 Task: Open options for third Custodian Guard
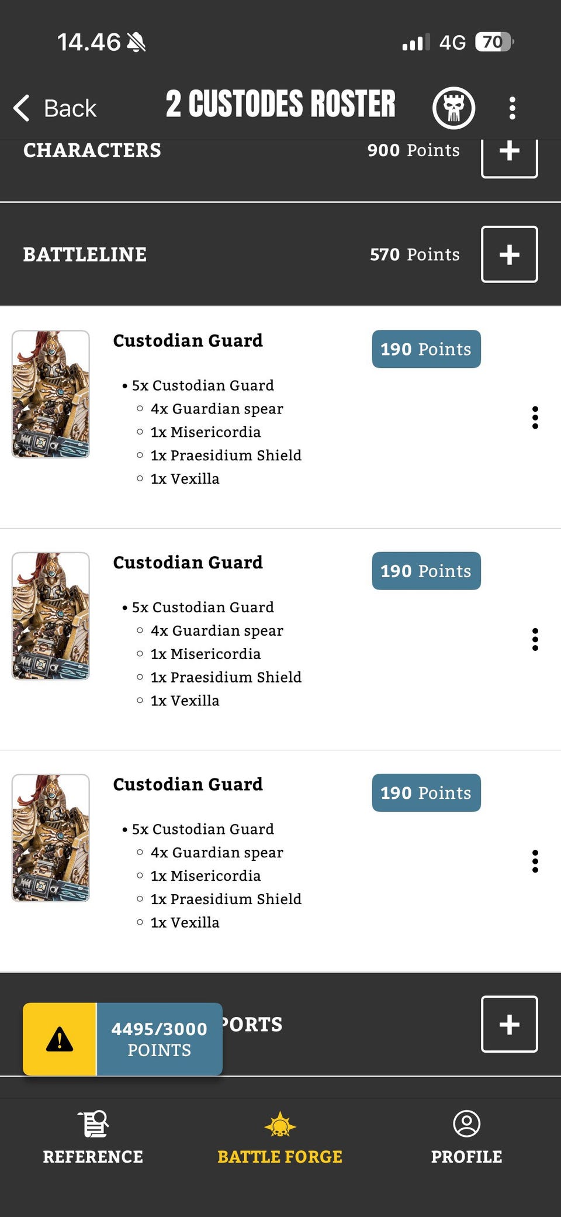pyautogui.click(x=535, y=861)
